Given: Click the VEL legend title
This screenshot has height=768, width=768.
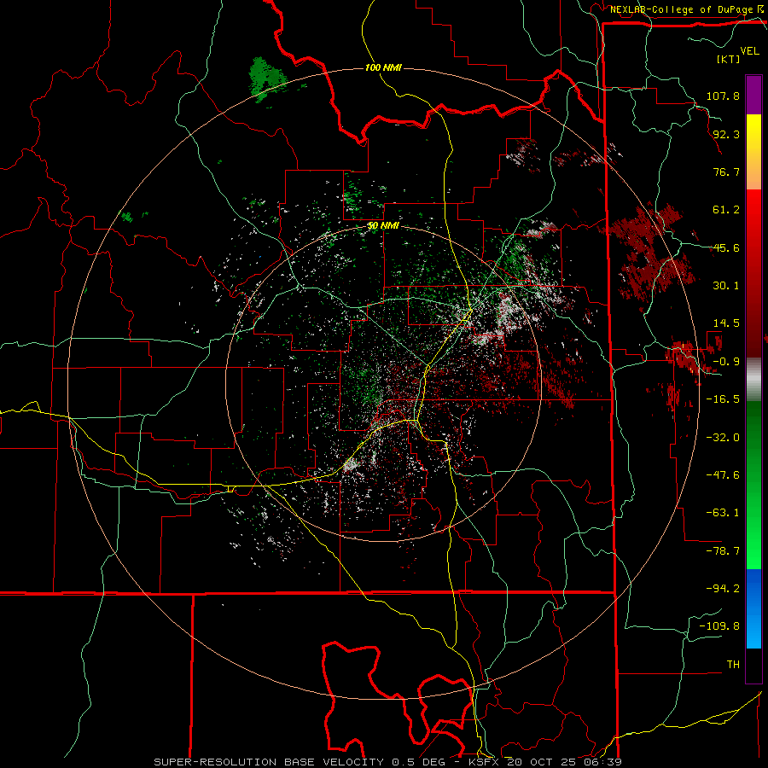Looking at the screenshot, I should click(750, 51).
